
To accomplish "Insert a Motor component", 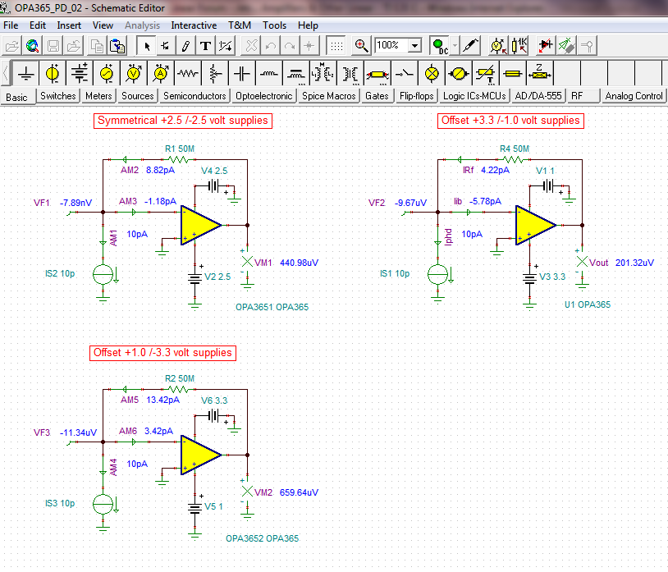I will click(459, 74).
